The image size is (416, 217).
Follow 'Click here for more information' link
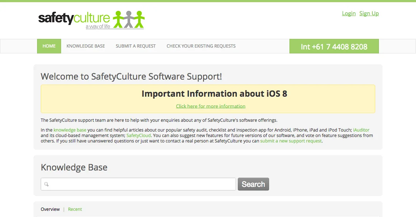[211, 106]
